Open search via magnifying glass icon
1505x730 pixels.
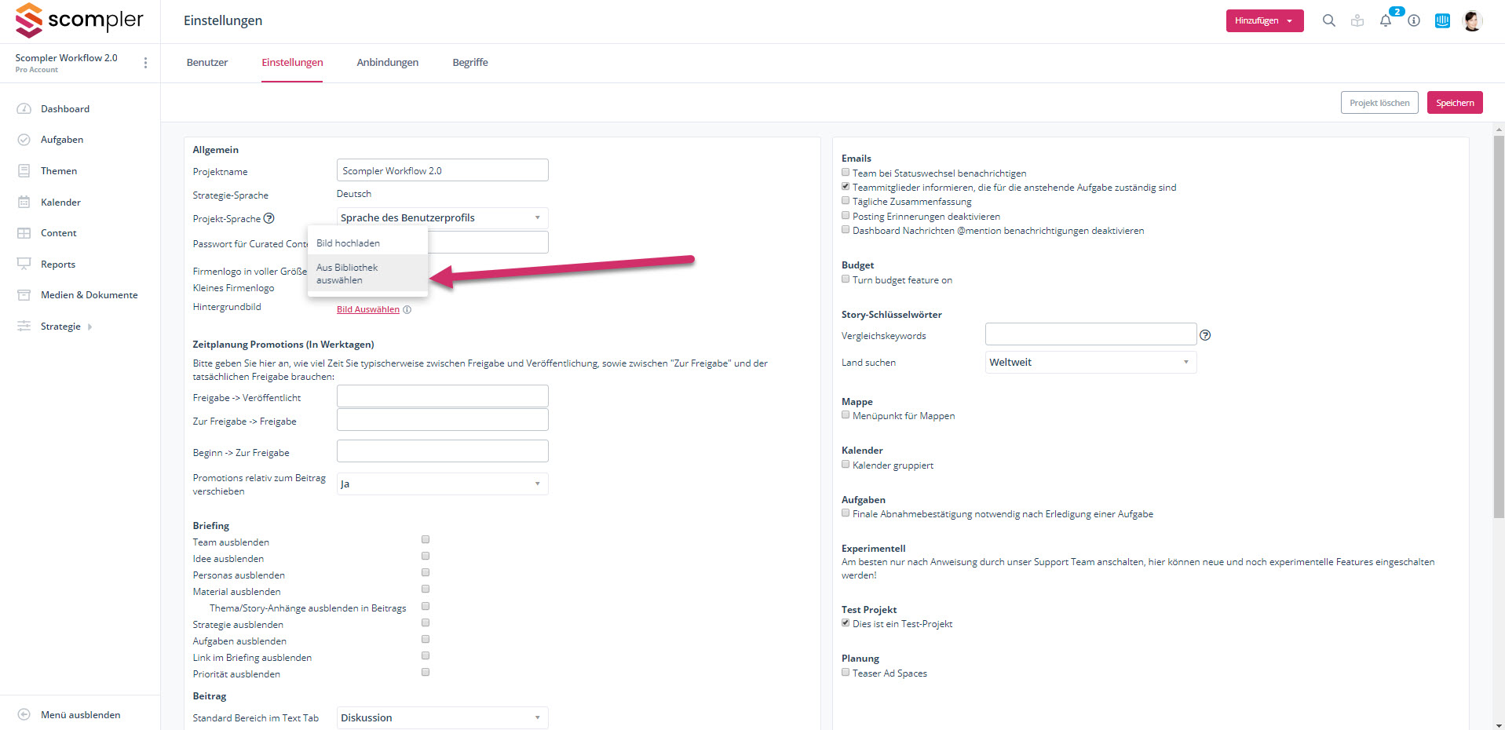coord(1328,21)
